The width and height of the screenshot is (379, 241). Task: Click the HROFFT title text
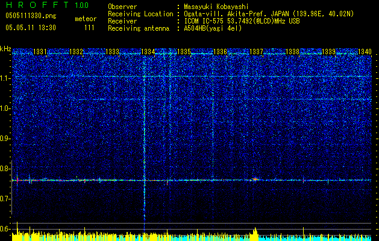37,5
